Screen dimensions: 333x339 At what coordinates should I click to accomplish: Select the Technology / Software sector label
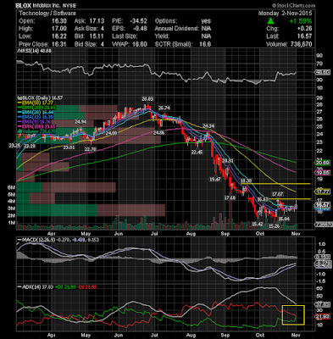coord(47,14)
